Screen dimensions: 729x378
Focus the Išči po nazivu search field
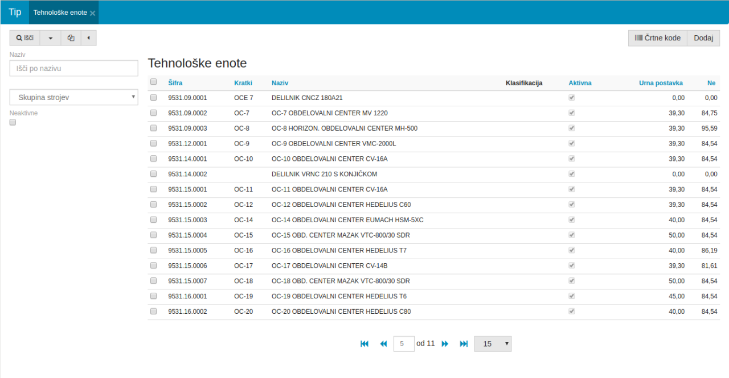(x=74, y=68)
